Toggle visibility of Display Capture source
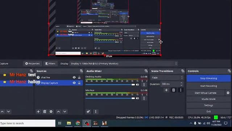This screenshot has width=232, height=131. (74, 83)
